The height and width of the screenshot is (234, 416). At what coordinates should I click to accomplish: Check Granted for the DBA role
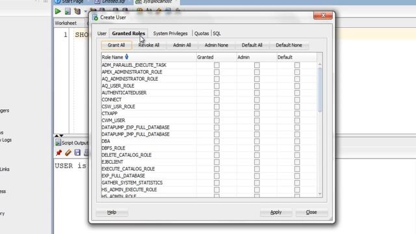[x=216, y=141]
